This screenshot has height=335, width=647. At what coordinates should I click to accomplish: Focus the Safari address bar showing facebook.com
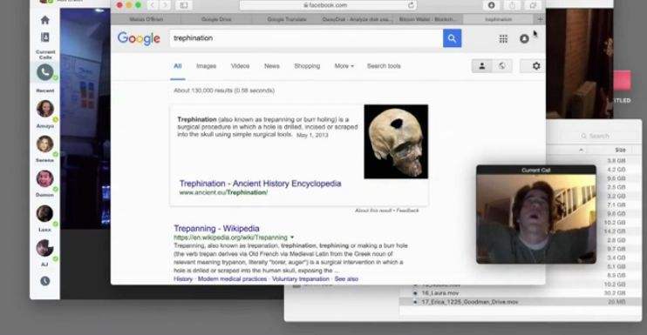(328, 5)
